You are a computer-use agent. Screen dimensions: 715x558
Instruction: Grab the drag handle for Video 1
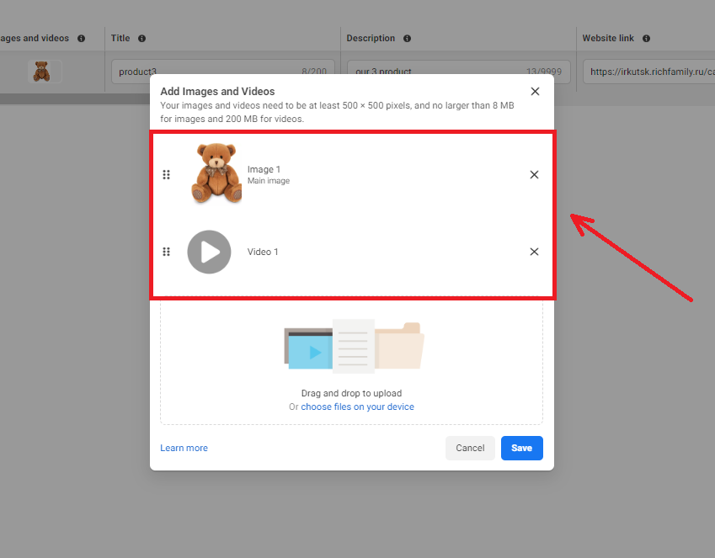(x=167, y=252)
